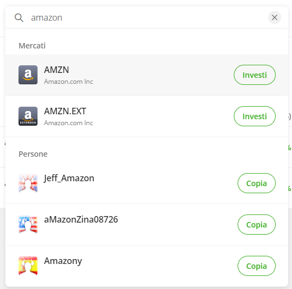Screen dimensions: 292x289
Task: Click Amazon.com Inc subtitle under AMZN.EXT
Action: click(x=69, y=123)
